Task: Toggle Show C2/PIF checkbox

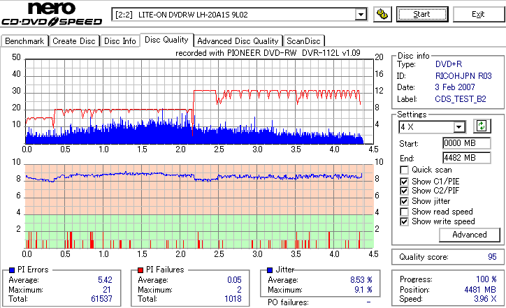Action: coord(404,191)
